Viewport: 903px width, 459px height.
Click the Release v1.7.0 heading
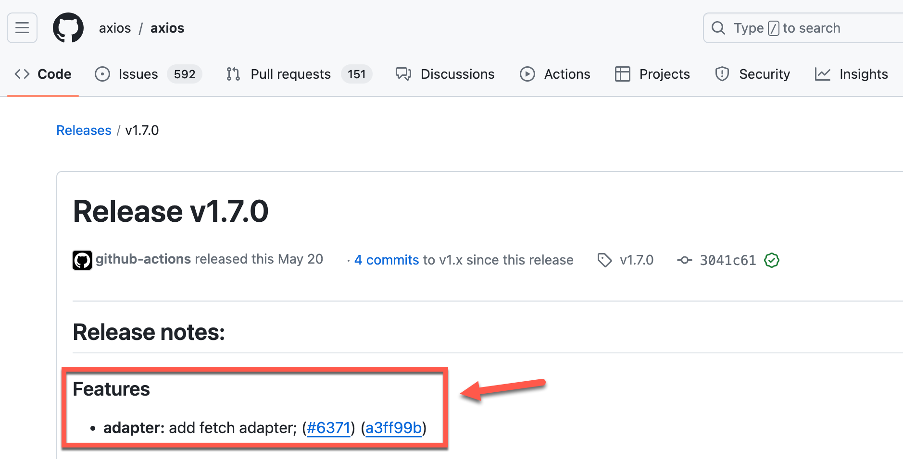pyautogui.click(x=171, y=211)
